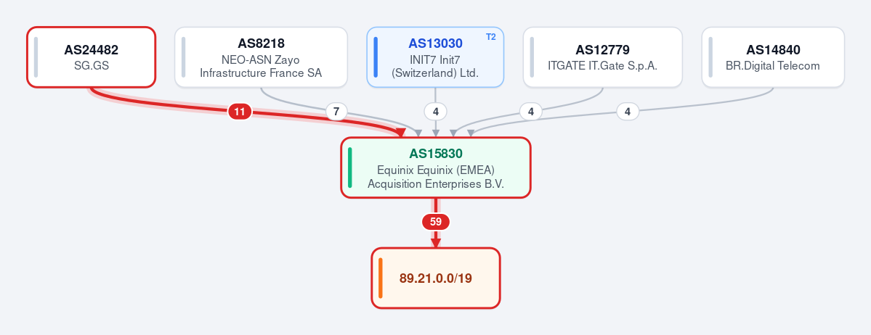Open the AS13030 INIT7 node
This screenshot has width=871, height=335.
pyautogui.click(x=436, y=57)
